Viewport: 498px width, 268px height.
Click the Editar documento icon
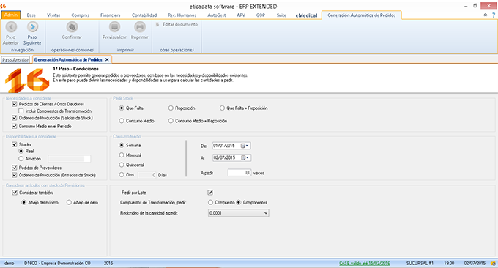(x=157, y=24)
